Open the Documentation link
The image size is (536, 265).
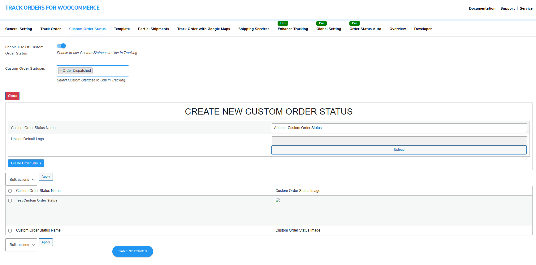[x=482, y=8]
